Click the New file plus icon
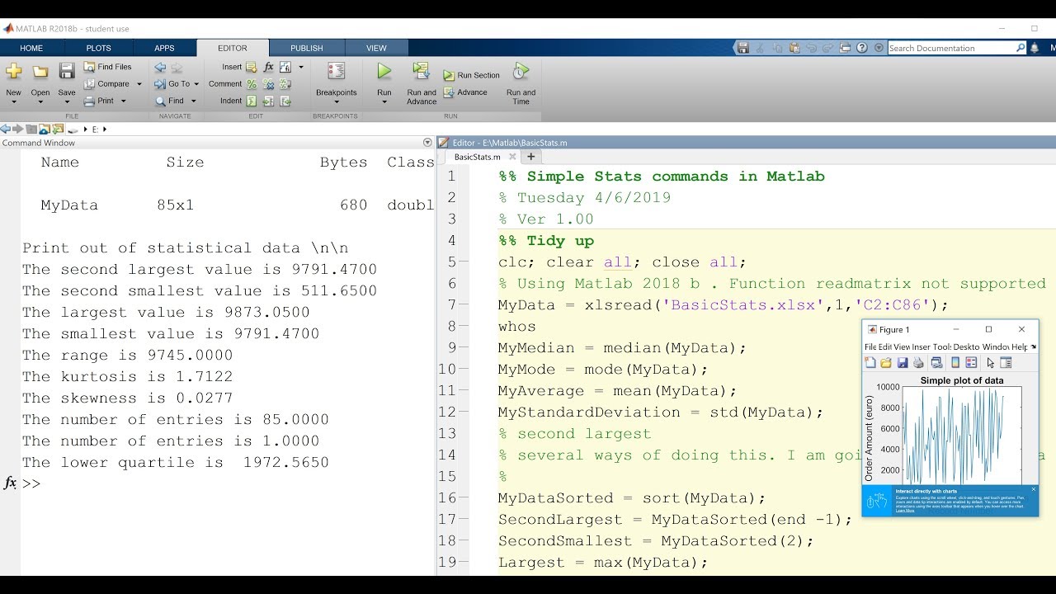The image size is (1056, 594). click(13, 72)
